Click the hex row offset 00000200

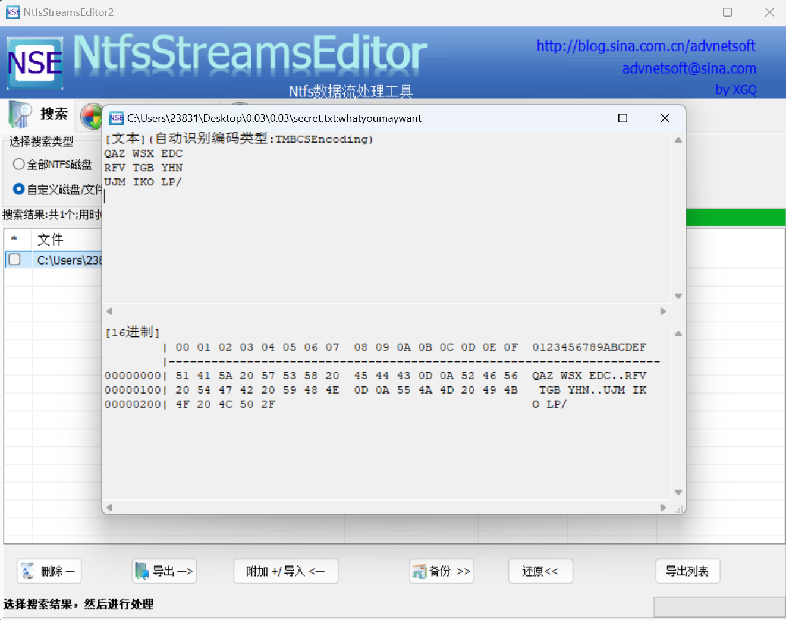(x=133, y=404)
